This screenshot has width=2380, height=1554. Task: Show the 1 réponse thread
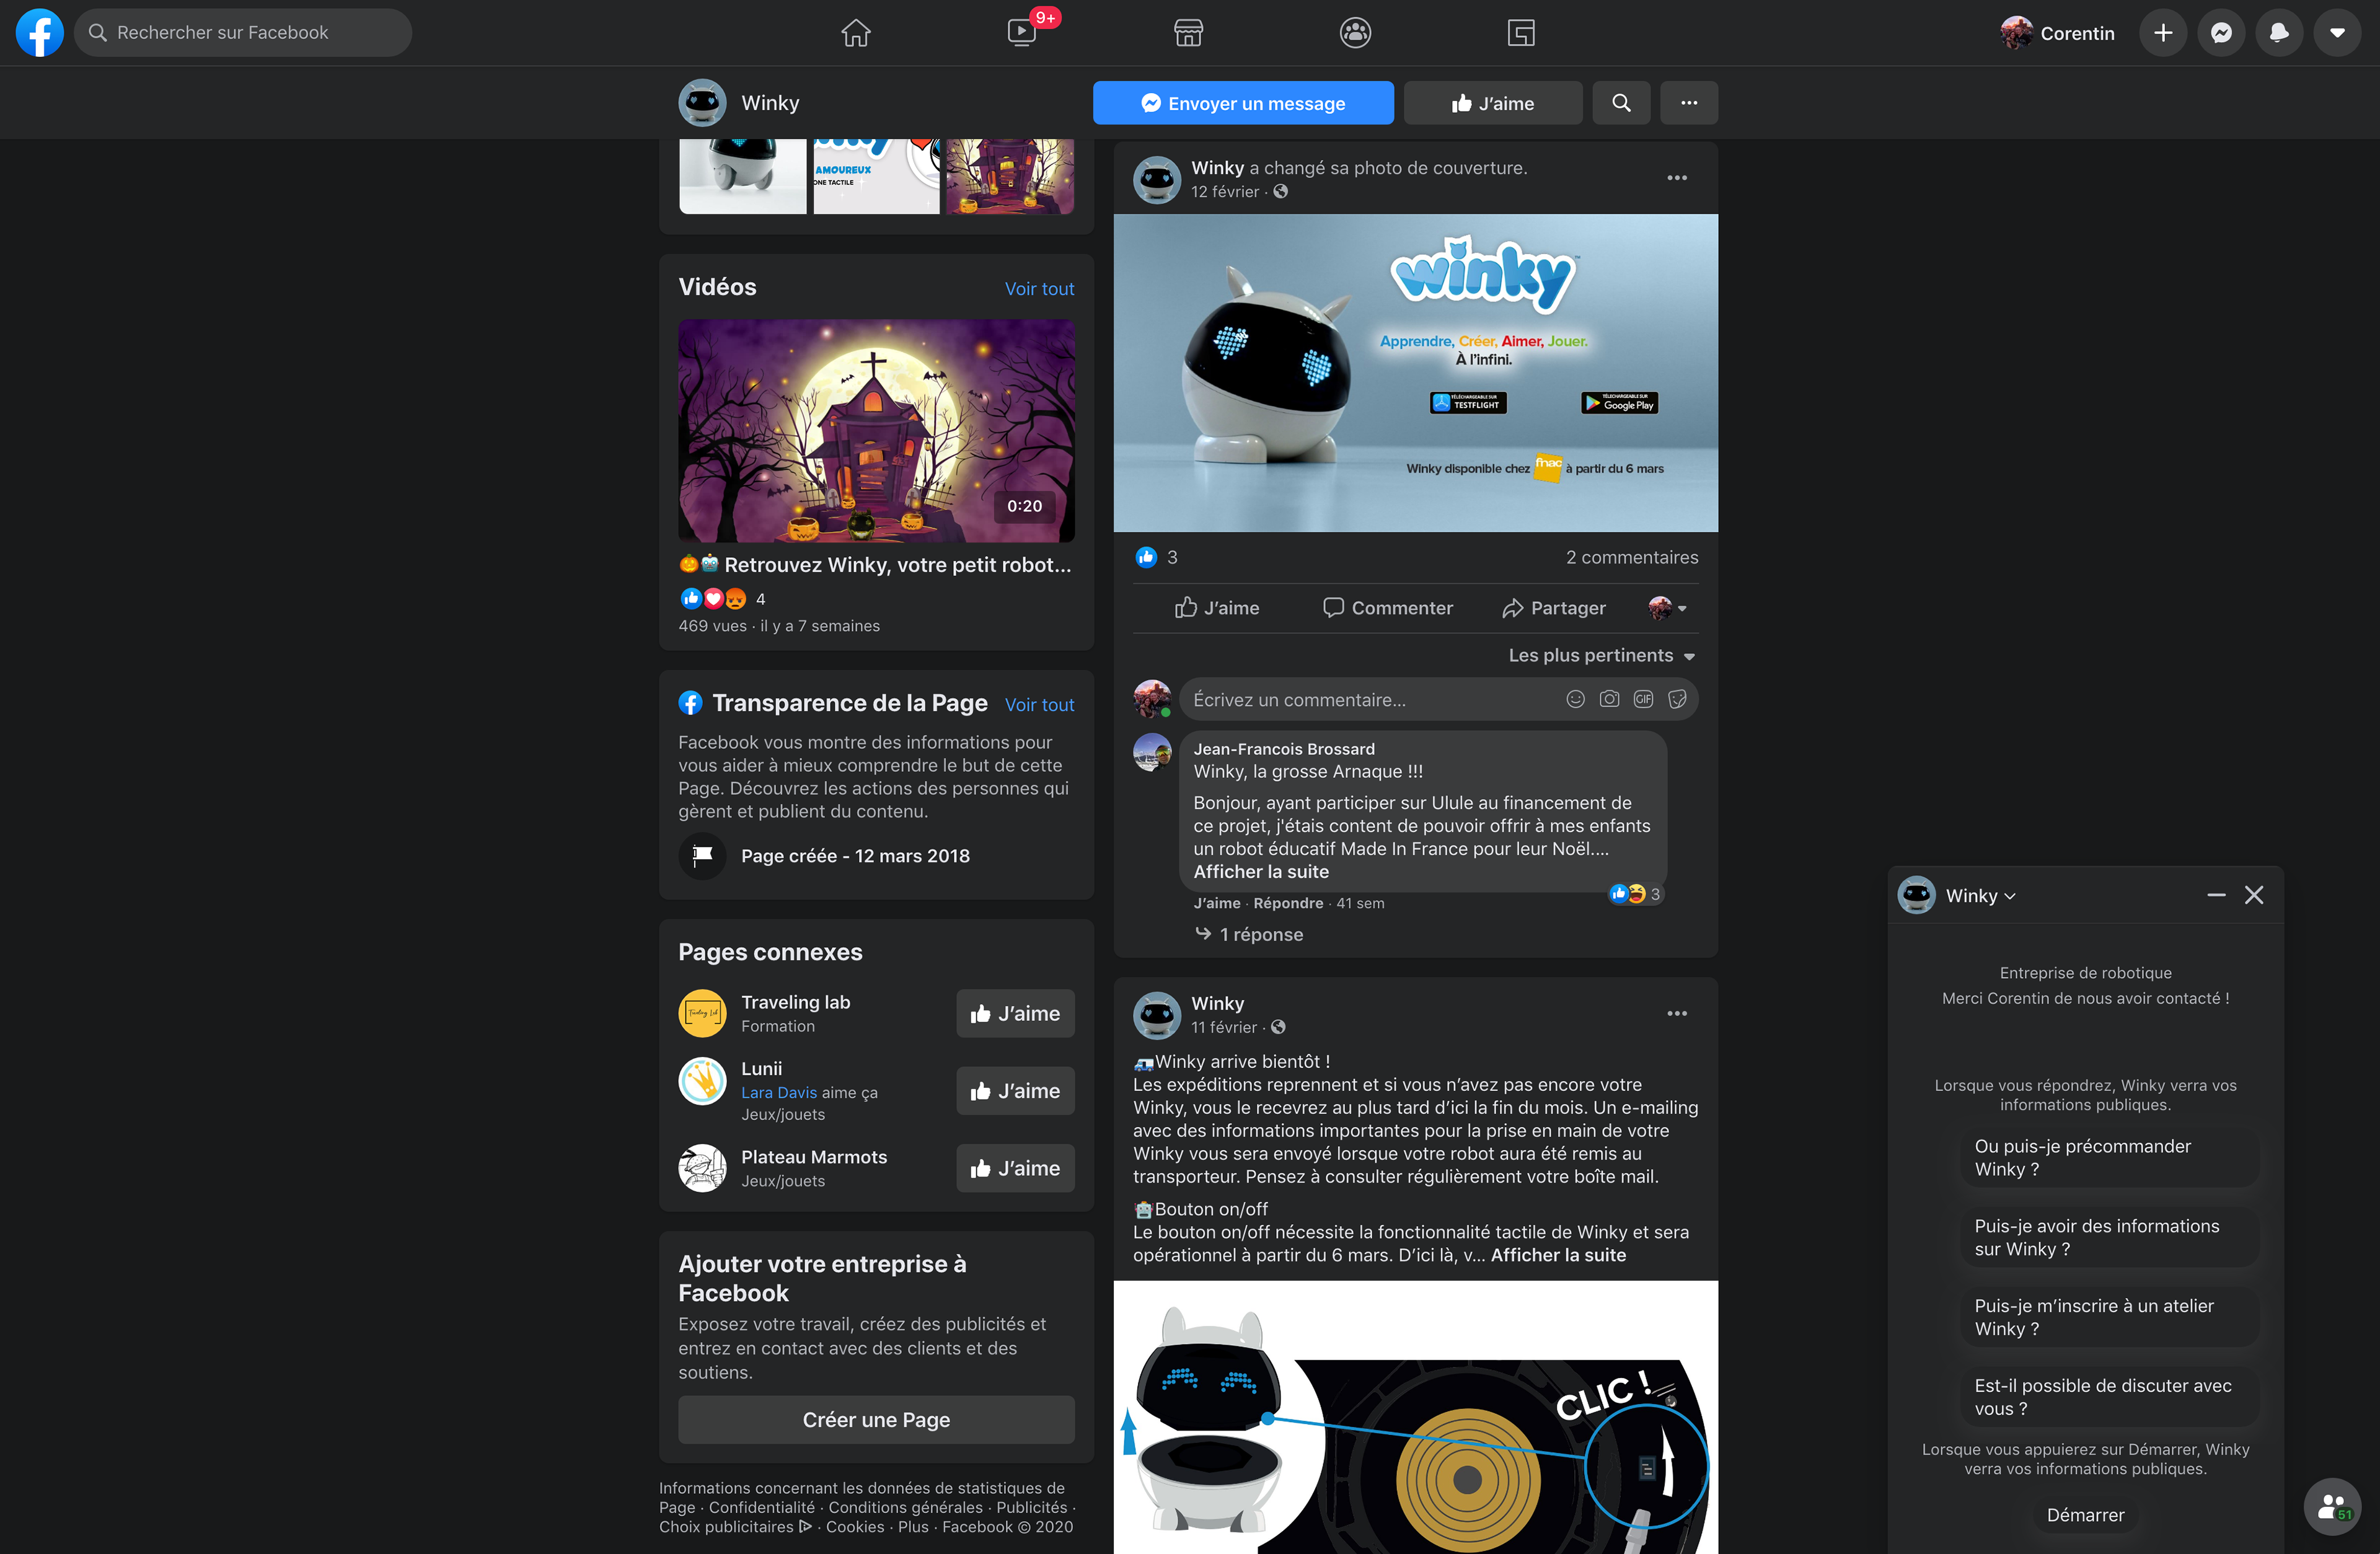pyautogui.click(x=1250, y=935)
